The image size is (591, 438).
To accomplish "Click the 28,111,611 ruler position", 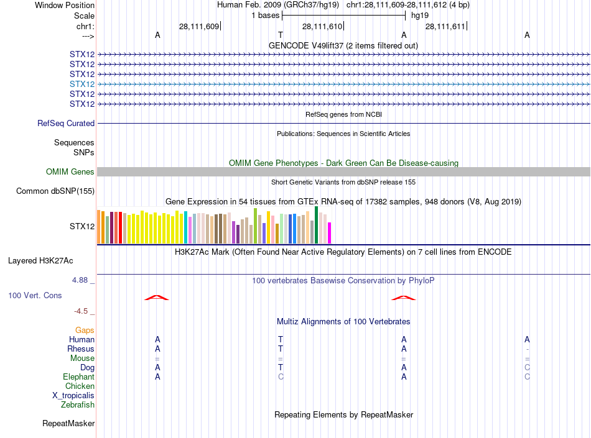I will [445, 26].
